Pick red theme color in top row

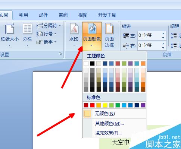tap(118, 63)
